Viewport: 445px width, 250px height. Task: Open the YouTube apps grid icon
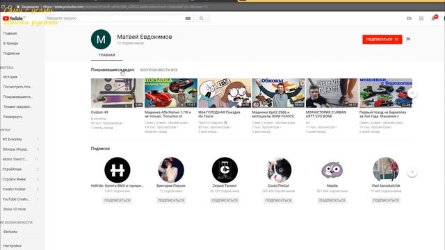[421, 19]
